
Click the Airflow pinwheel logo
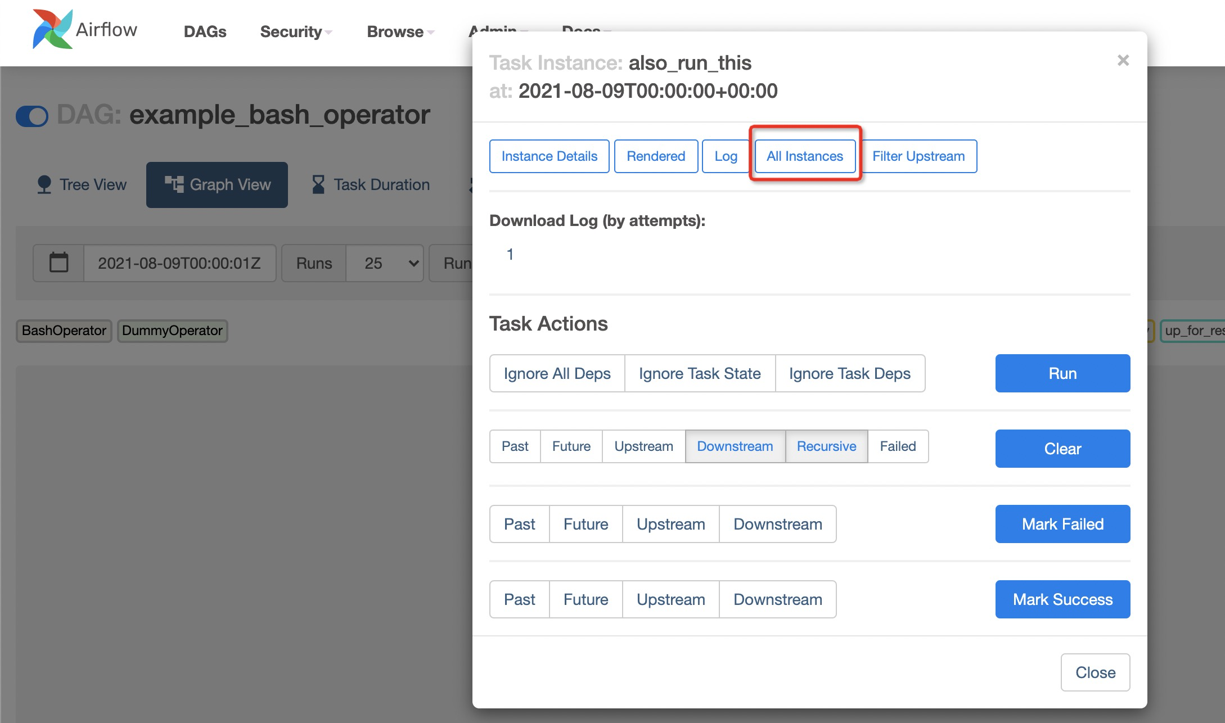(x=52, y=29)
